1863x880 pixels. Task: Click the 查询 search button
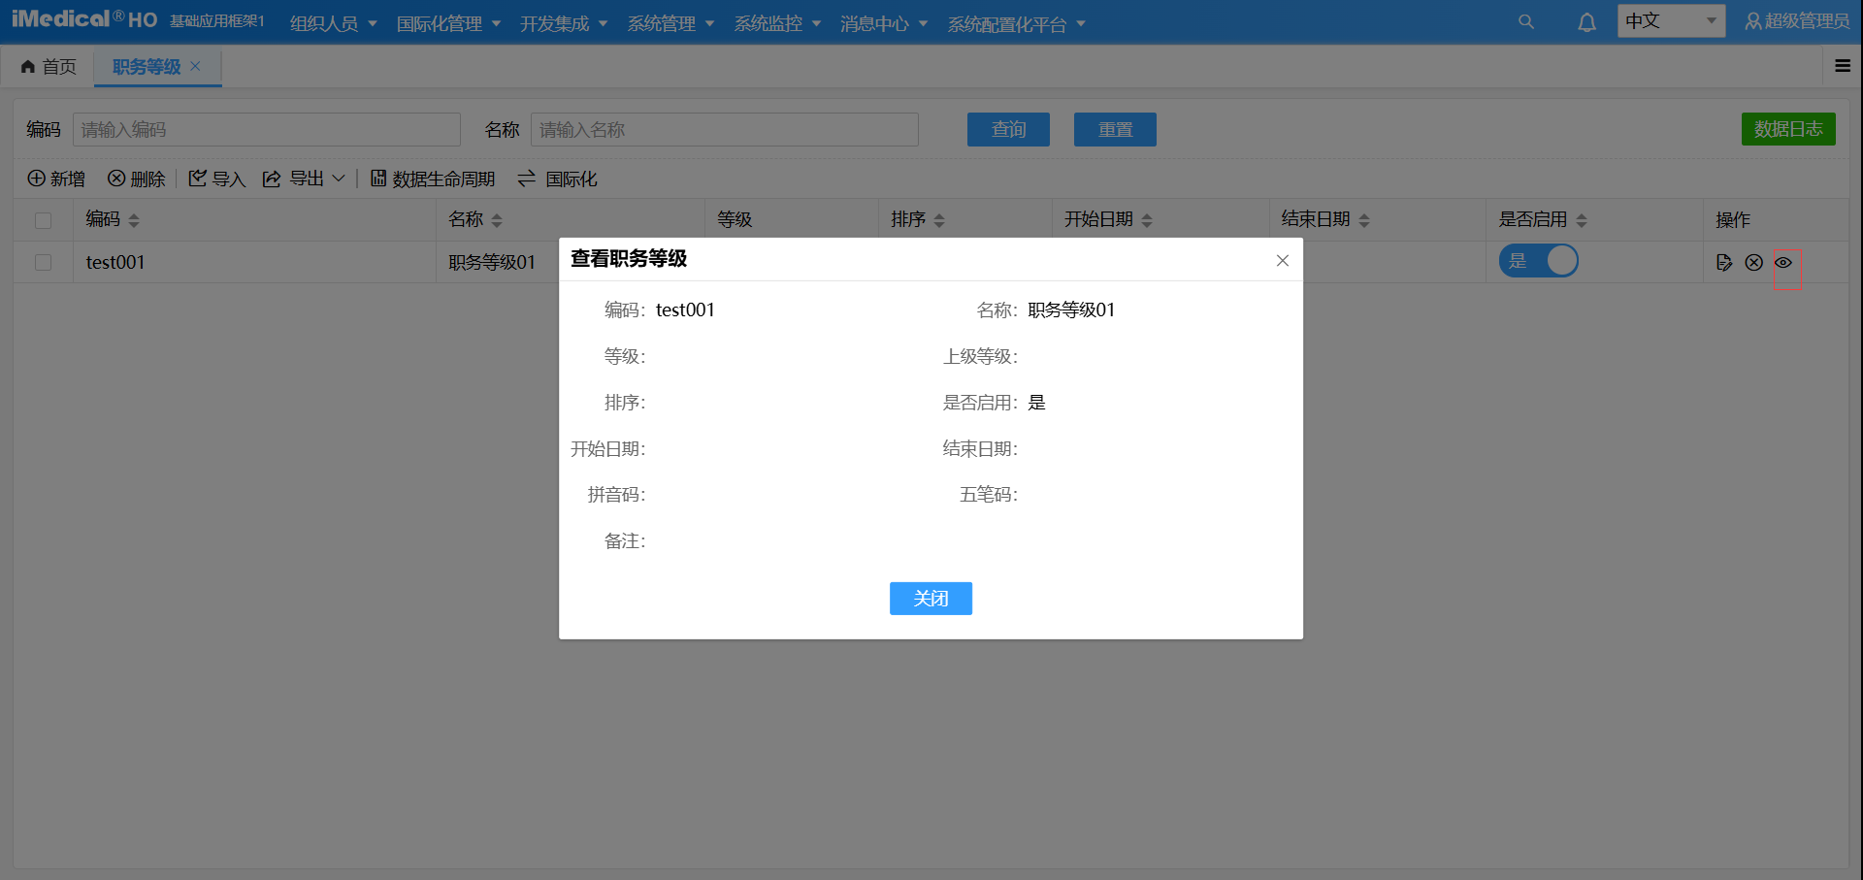point(1008,129)
